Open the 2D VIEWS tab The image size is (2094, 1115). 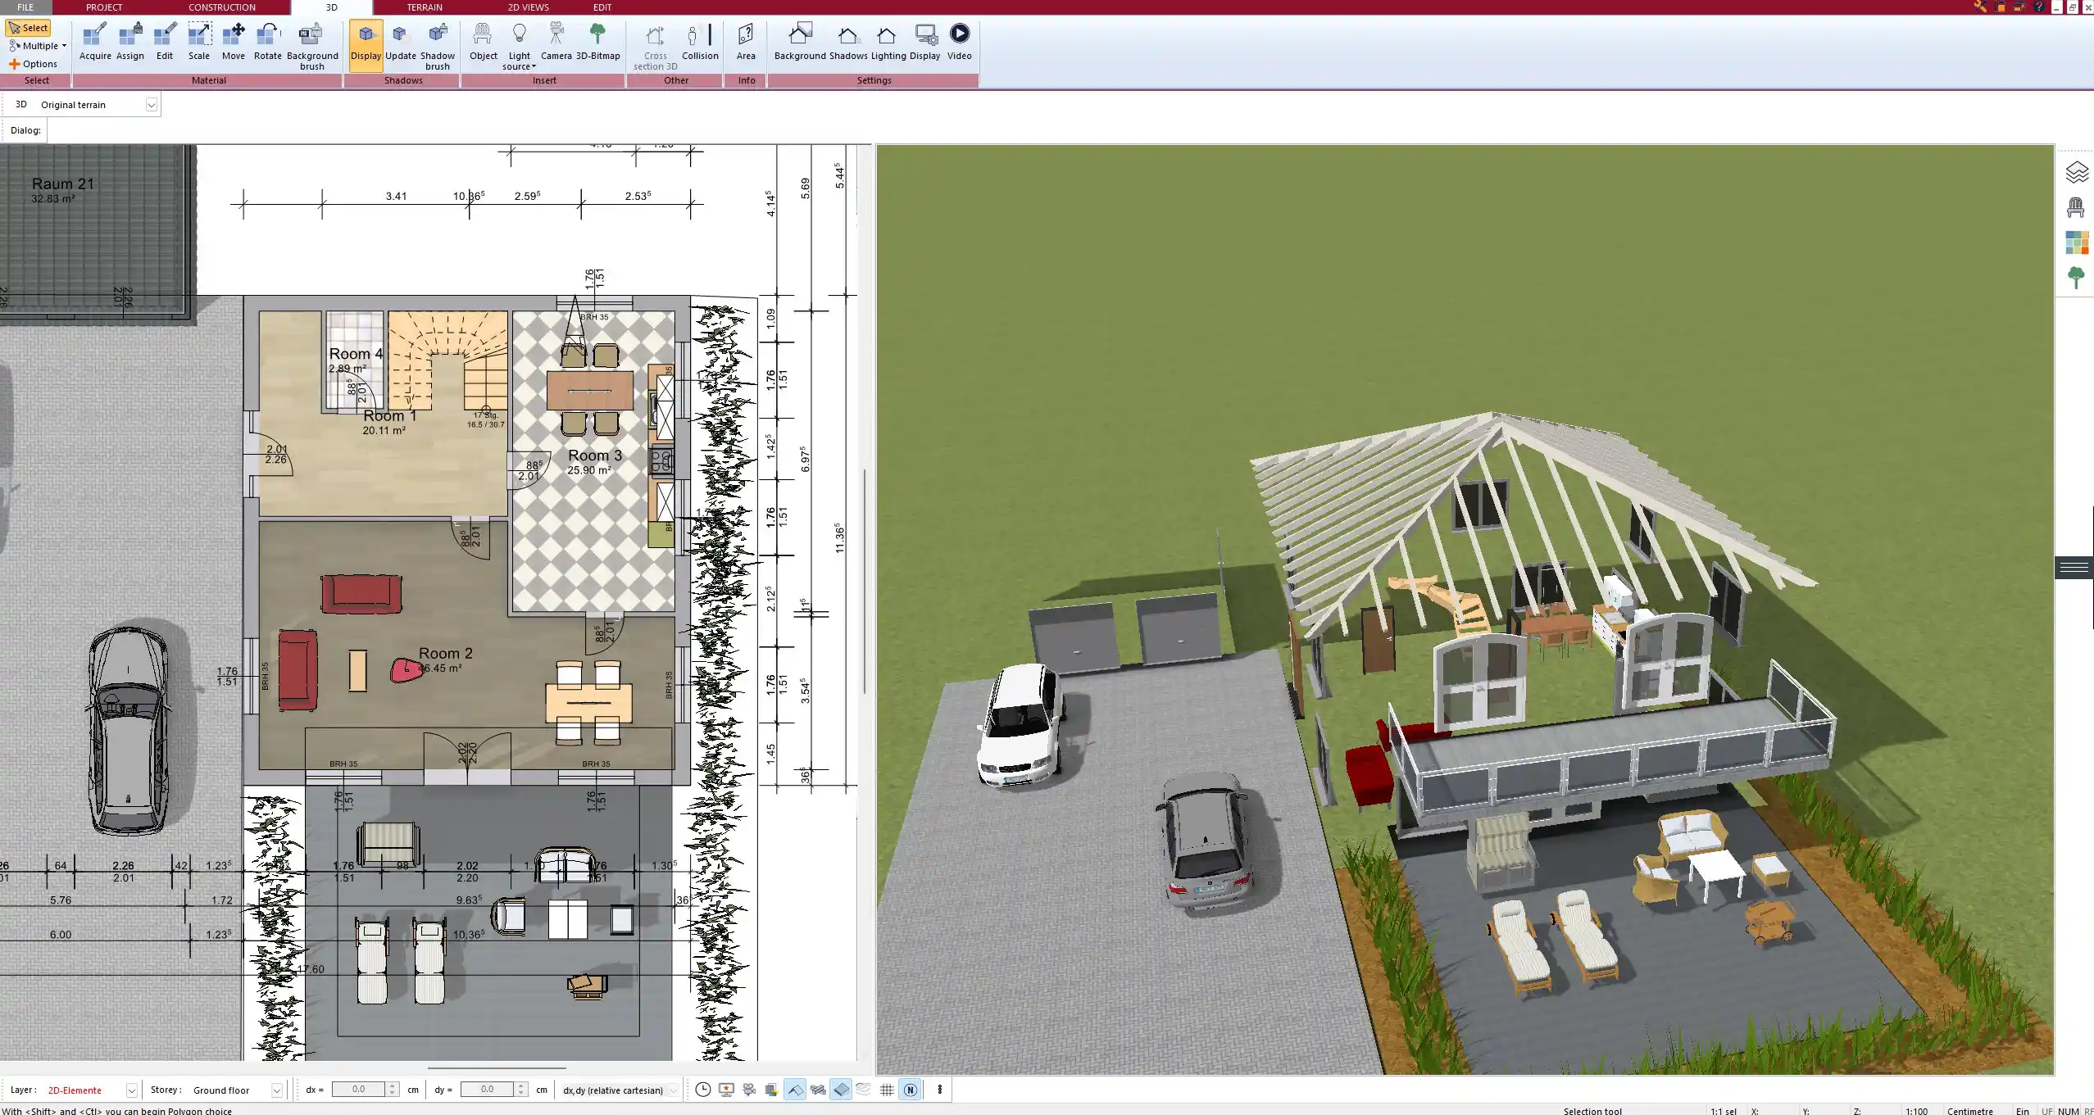(527, 7)
